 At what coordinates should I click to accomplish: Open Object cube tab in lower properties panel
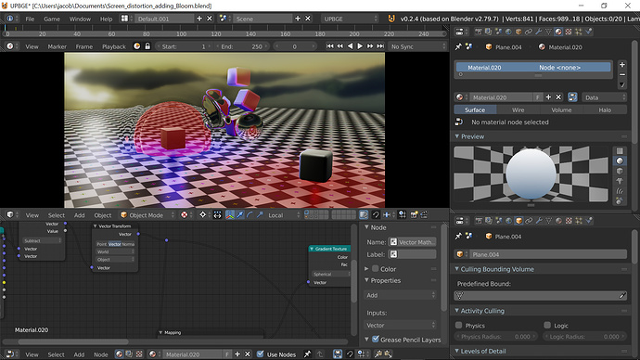(x=518, y=221)
